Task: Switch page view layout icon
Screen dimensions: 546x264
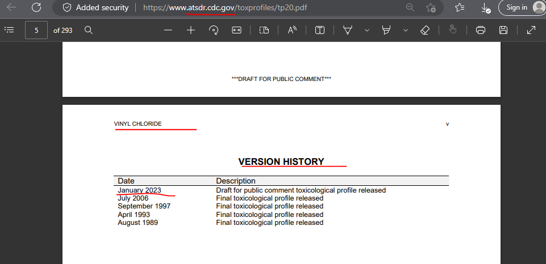Action: (264, 30)
